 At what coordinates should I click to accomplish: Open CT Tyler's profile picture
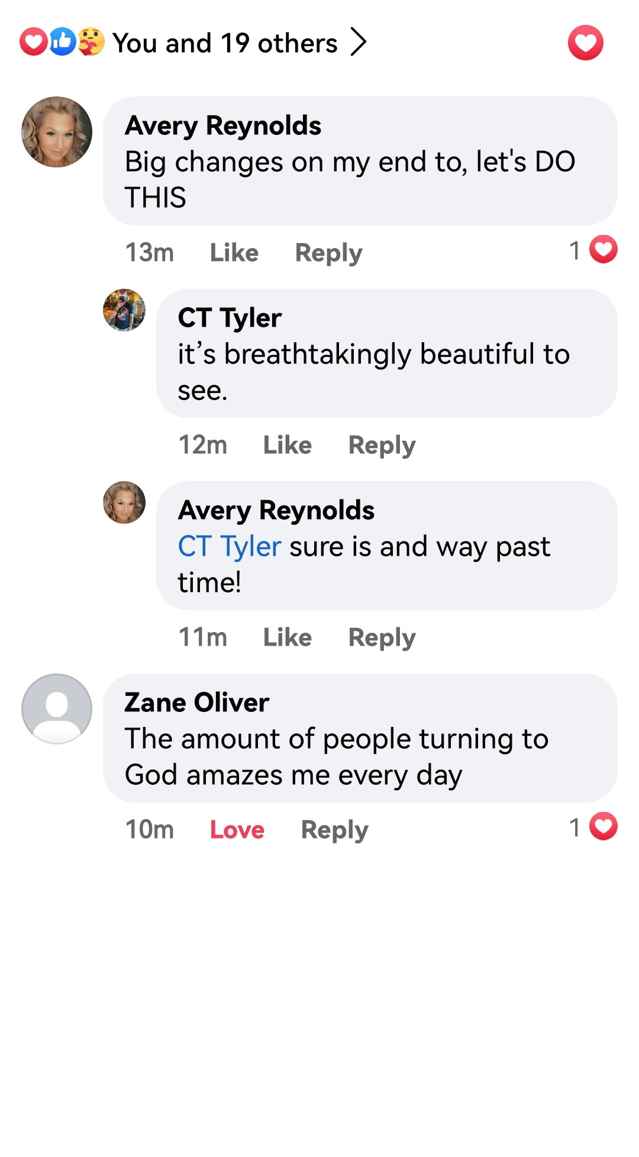coord(124,310)
